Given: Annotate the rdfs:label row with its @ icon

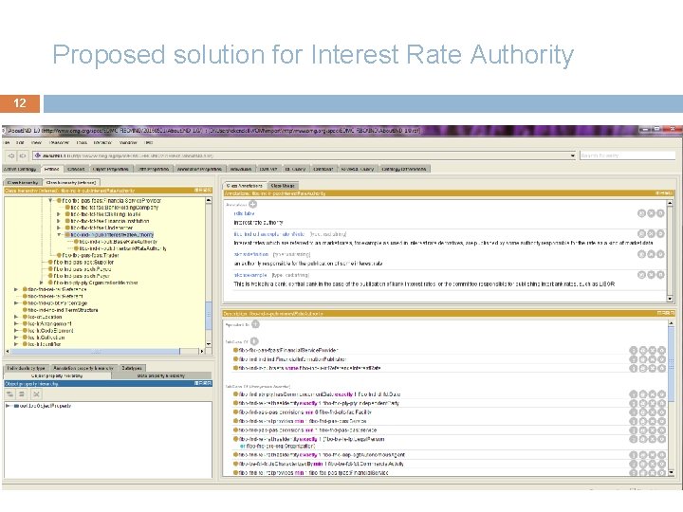Looking at the screenshot, I should (641, 213).
